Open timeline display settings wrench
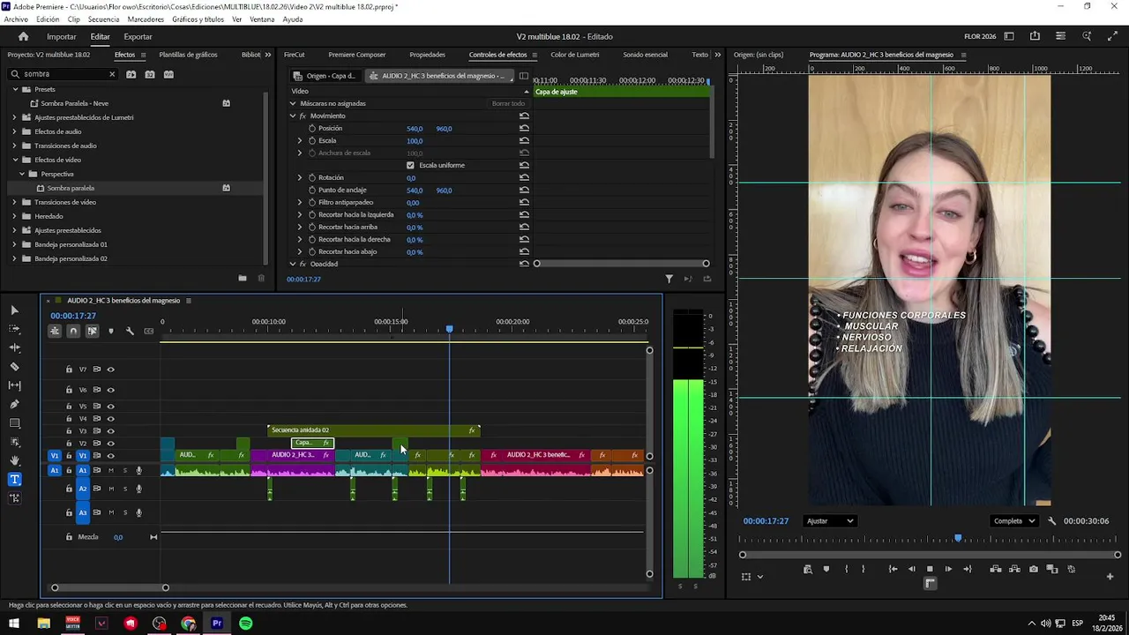This screenshot has height=635, width=1129. coord(130,332)
